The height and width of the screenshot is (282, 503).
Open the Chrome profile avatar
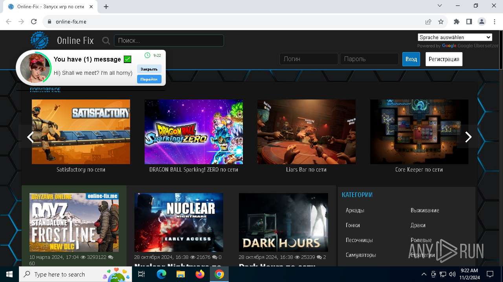(x=482, y=22)
